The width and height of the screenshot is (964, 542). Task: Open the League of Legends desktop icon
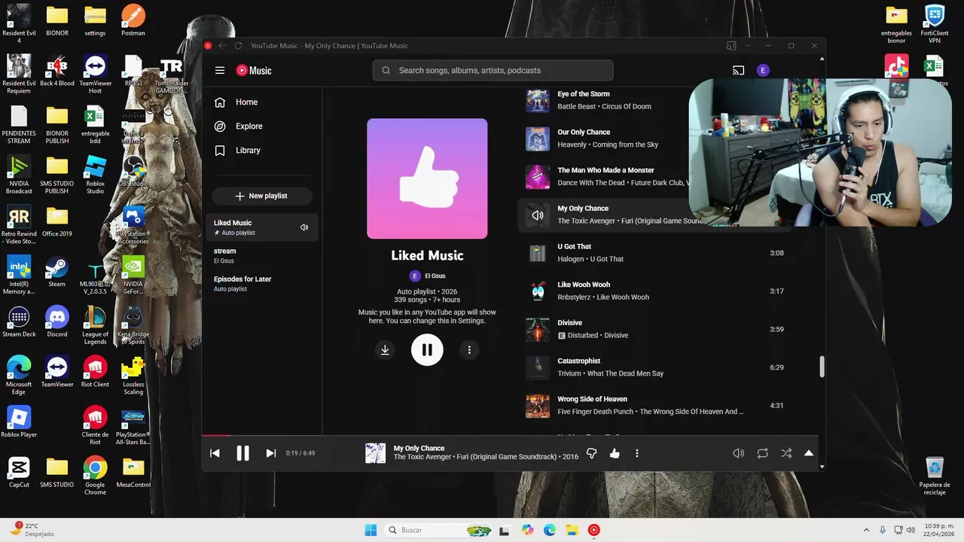pos(95,325)
